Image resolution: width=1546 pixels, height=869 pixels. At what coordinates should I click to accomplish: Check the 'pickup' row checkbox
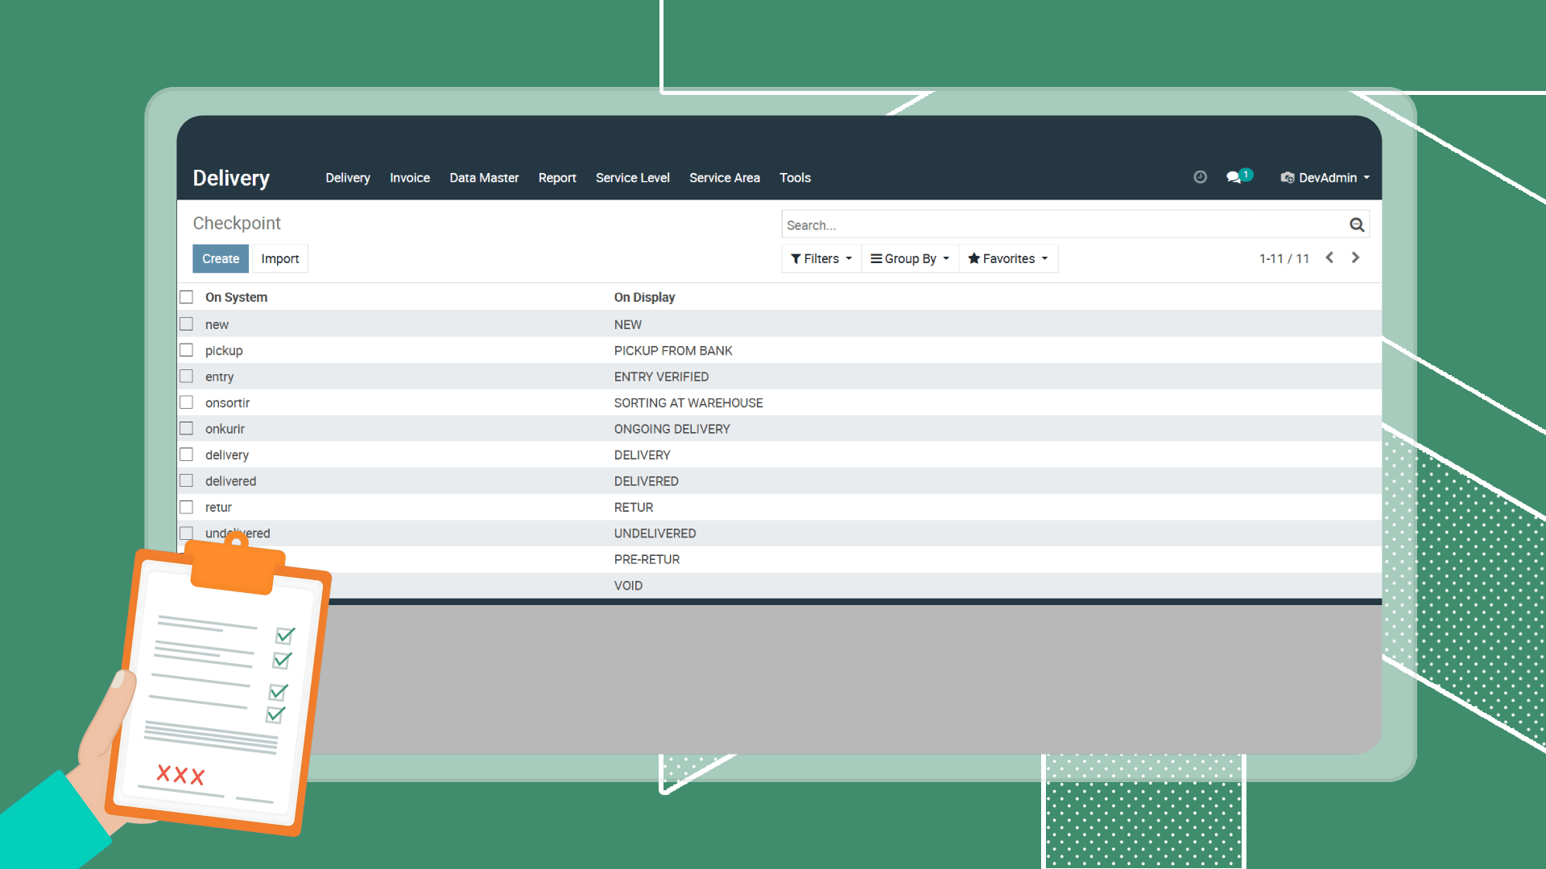[x=187, y=350]
